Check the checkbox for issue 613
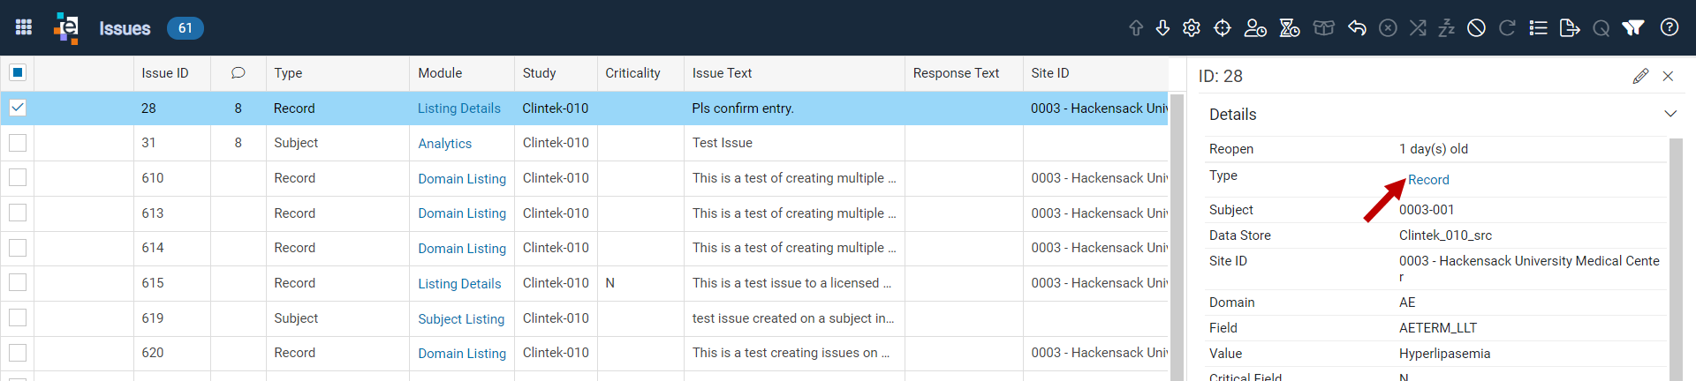This screenshot has width=1696, height=381. tap(18, 213)
